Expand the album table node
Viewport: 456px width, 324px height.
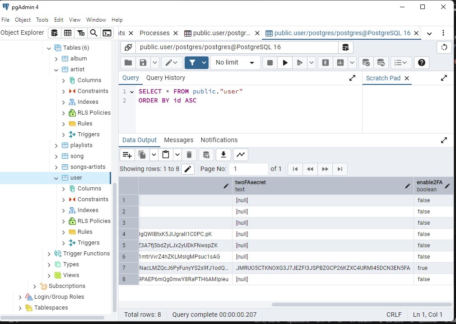click(x=56, y=59)
